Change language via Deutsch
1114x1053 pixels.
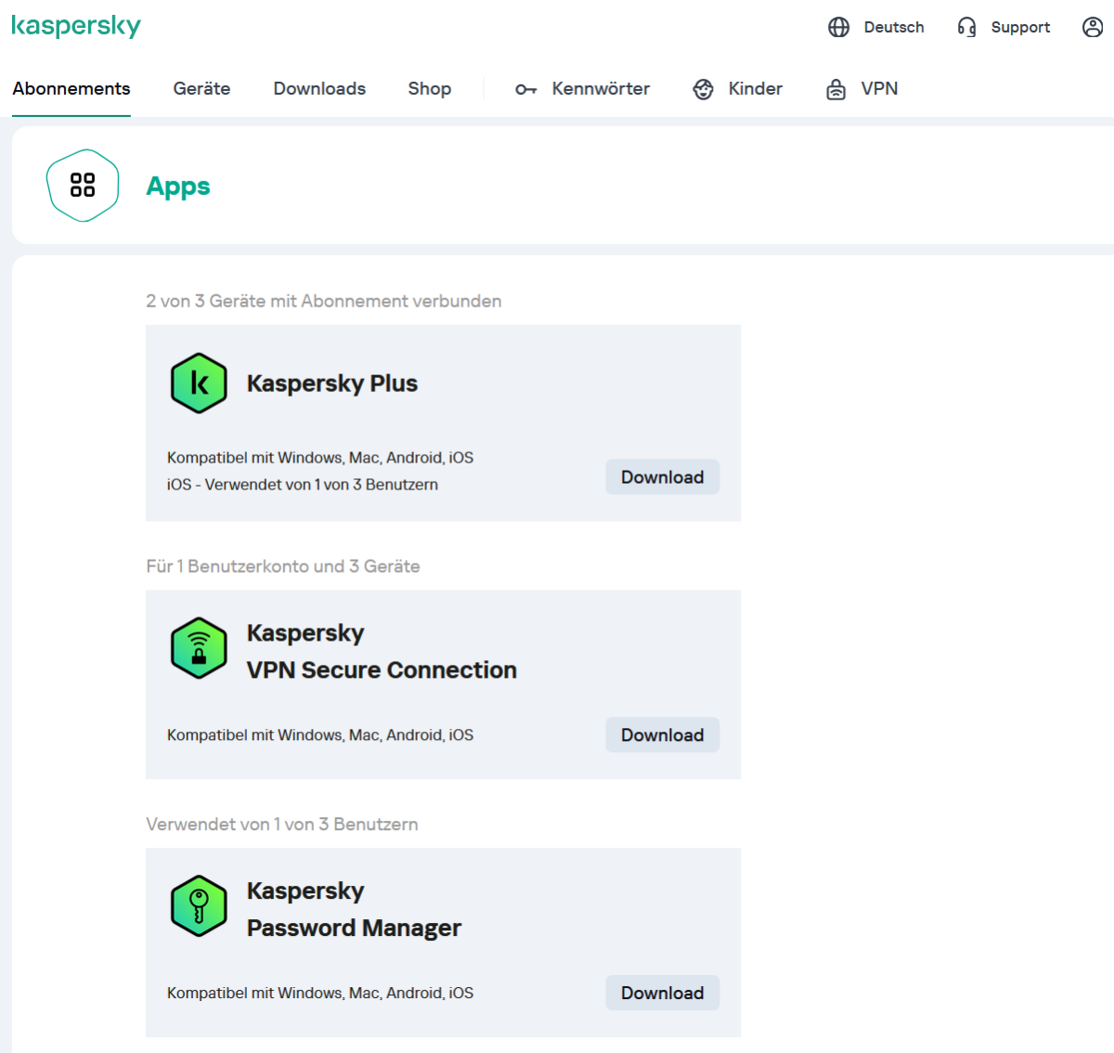click(894, 27)
